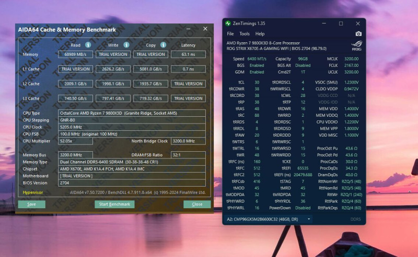Click the Save button in AIDA64
This screenshot has width=418, height=257.
(31, 204)
